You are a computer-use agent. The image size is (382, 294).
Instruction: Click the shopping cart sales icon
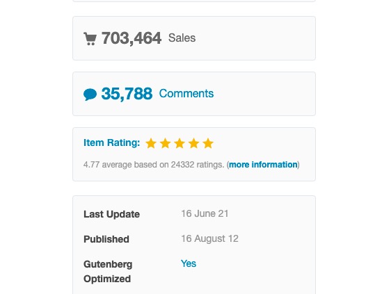click(x=90, y=39)
